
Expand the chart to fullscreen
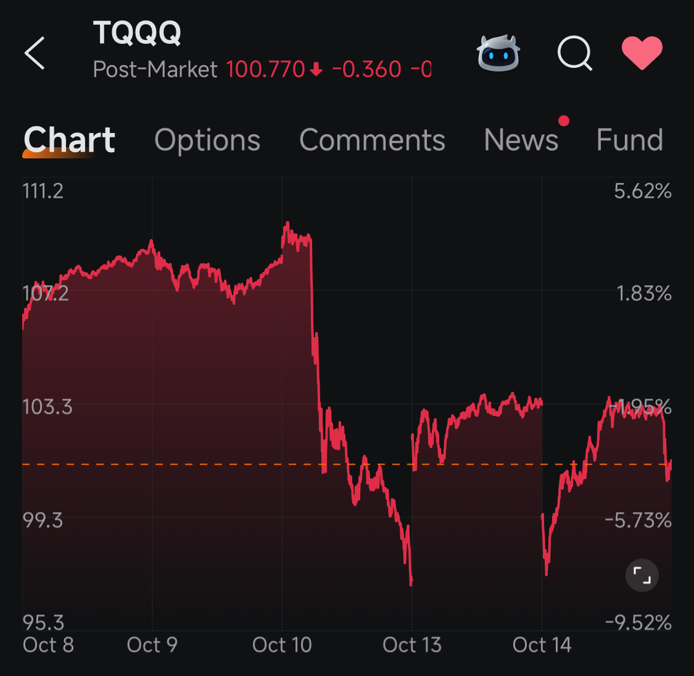642,574
